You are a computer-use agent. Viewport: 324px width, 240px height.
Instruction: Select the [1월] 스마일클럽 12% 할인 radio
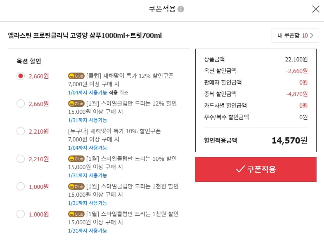(21, 104)
